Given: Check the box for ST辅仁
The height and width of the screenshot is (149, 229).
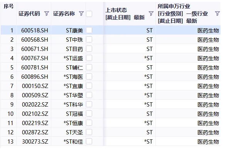Looking at the screenshot, I should tap(89, 68).
